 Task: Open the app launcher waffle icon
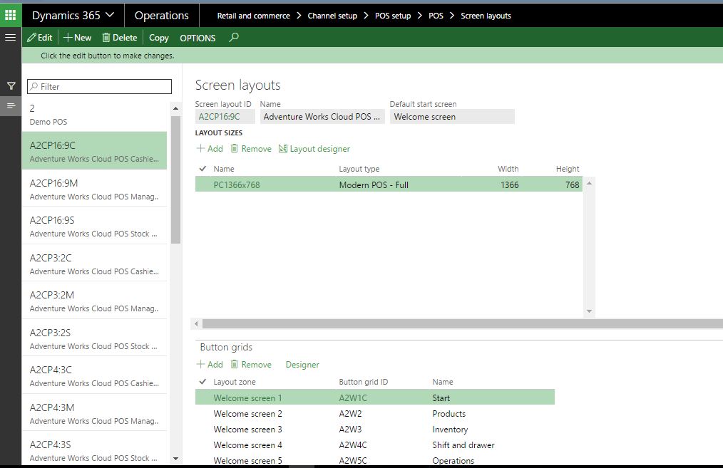[x=10, y=15]
